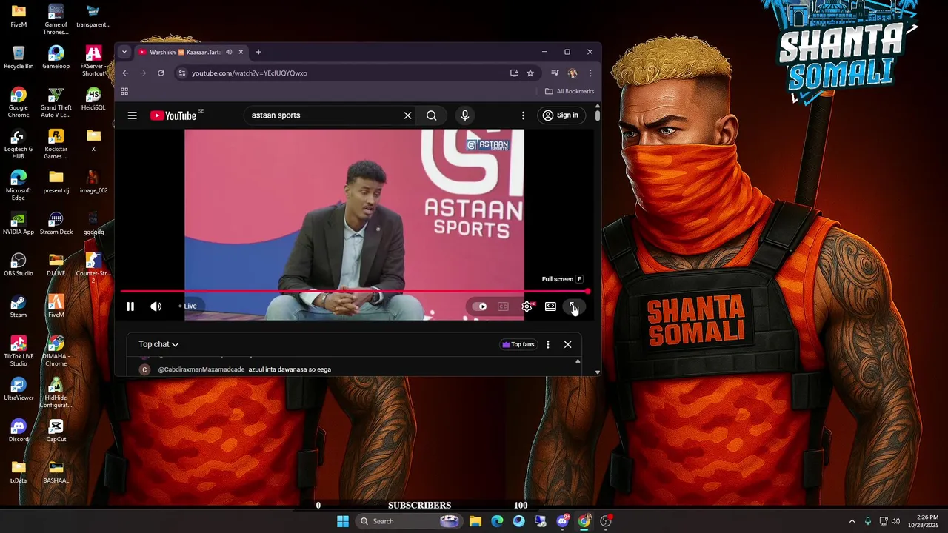Start voice search with microphone icon
The height and width of the screenshot is (533, 948).
pos(465,115)
